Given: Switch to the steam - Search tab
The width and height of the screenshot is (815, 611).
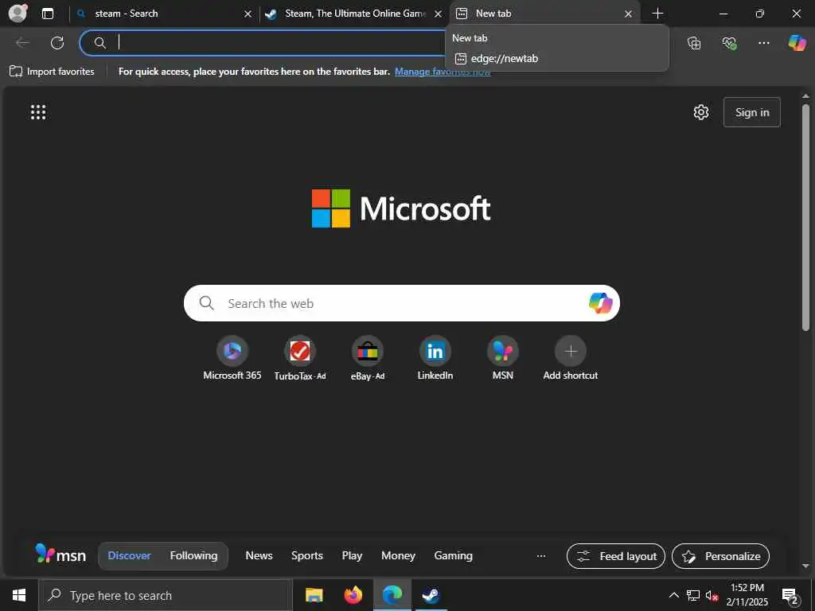Looking at the screenshot, I should click(x=164, y=14).
